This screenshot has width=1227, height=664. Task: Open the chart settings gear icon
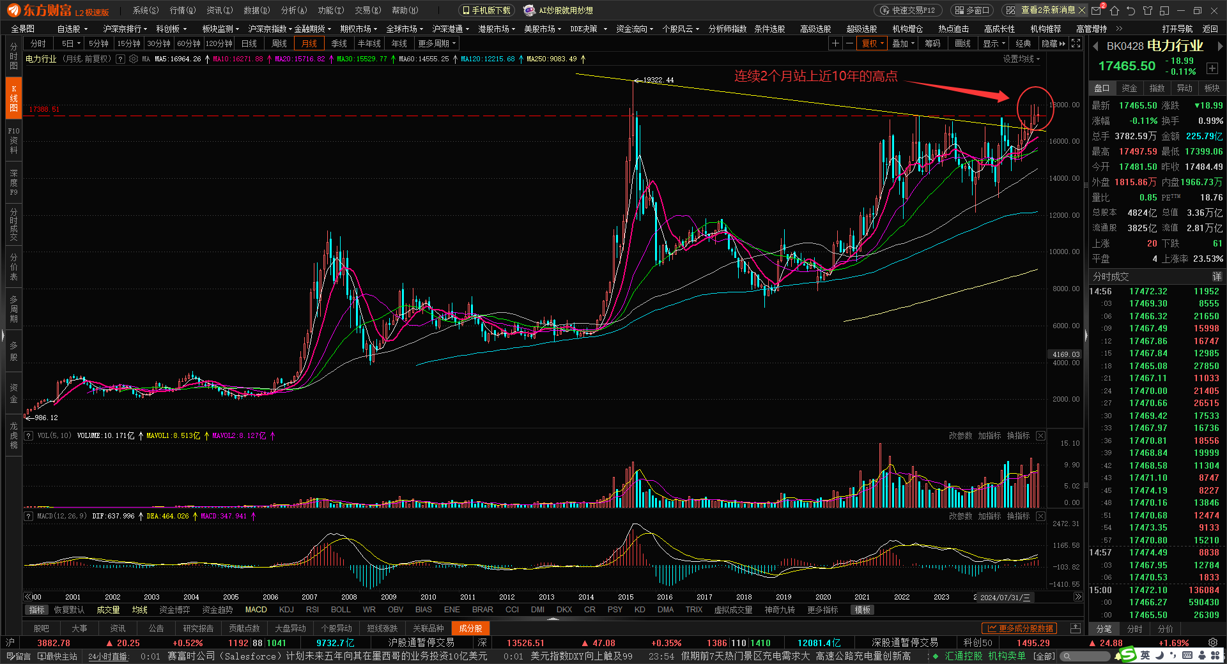tap(134, 59)
